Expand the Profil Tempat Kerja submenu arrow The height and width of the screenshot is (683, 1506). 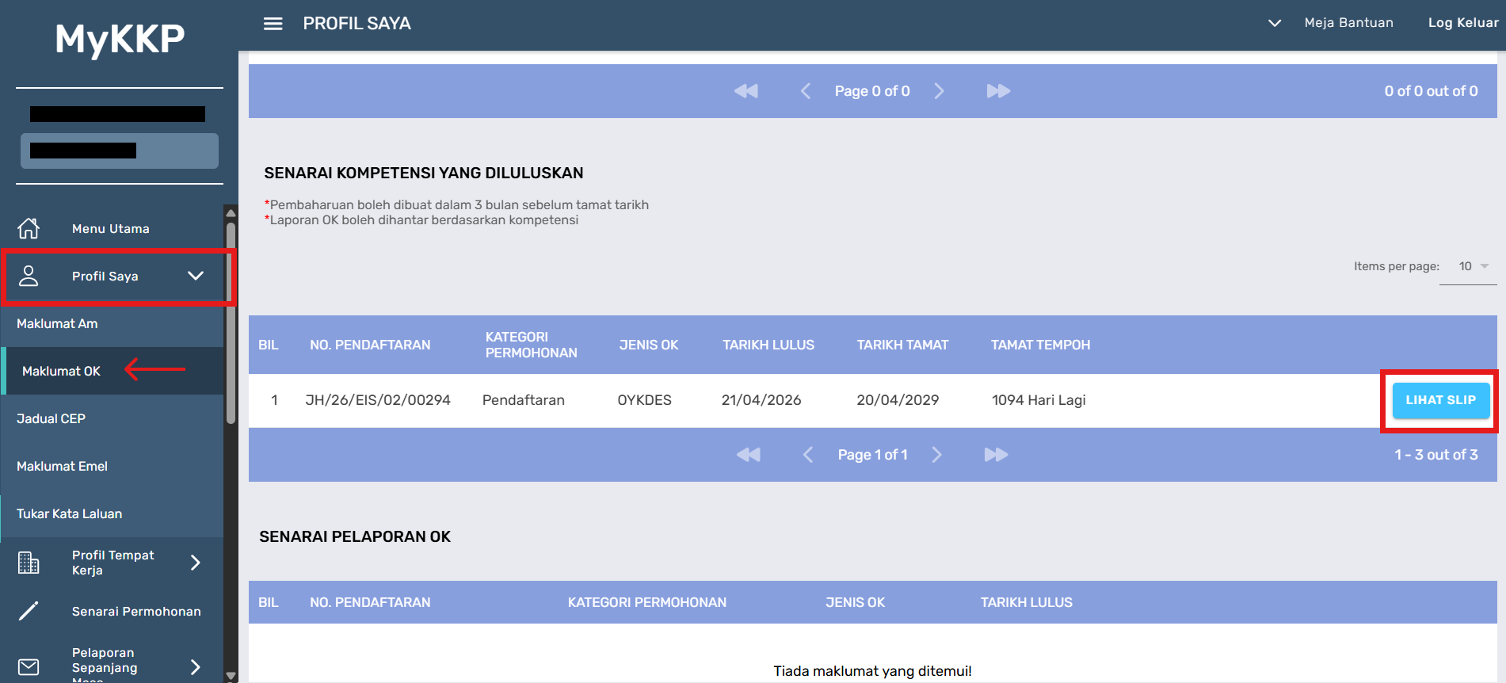pyautogui.click(x=196, y=563)
